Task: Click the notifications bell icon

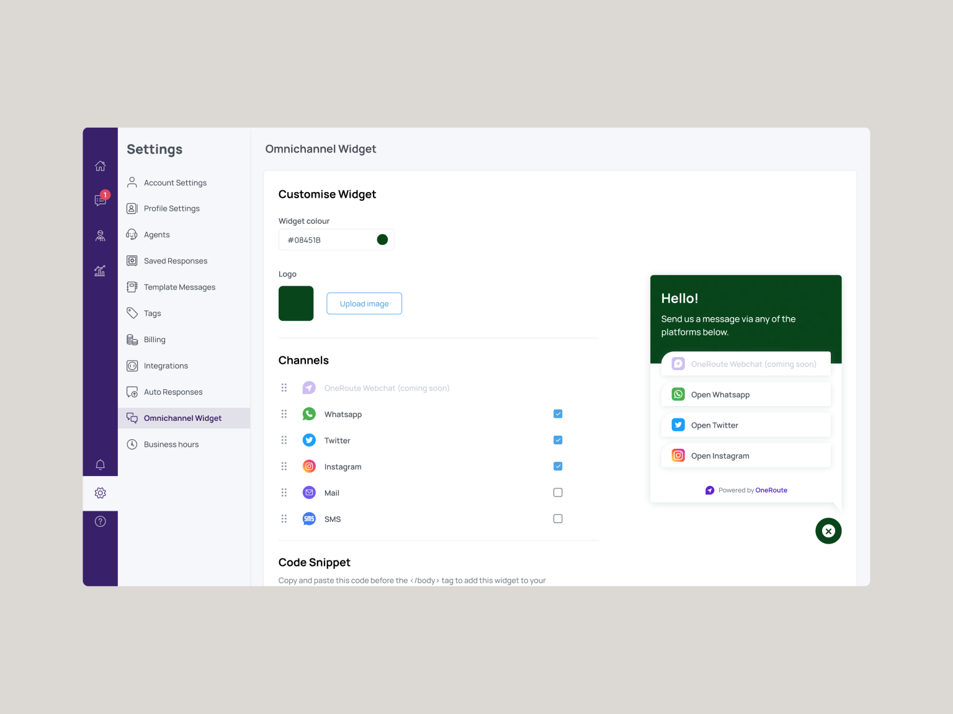Action: [x=100, y=464]
